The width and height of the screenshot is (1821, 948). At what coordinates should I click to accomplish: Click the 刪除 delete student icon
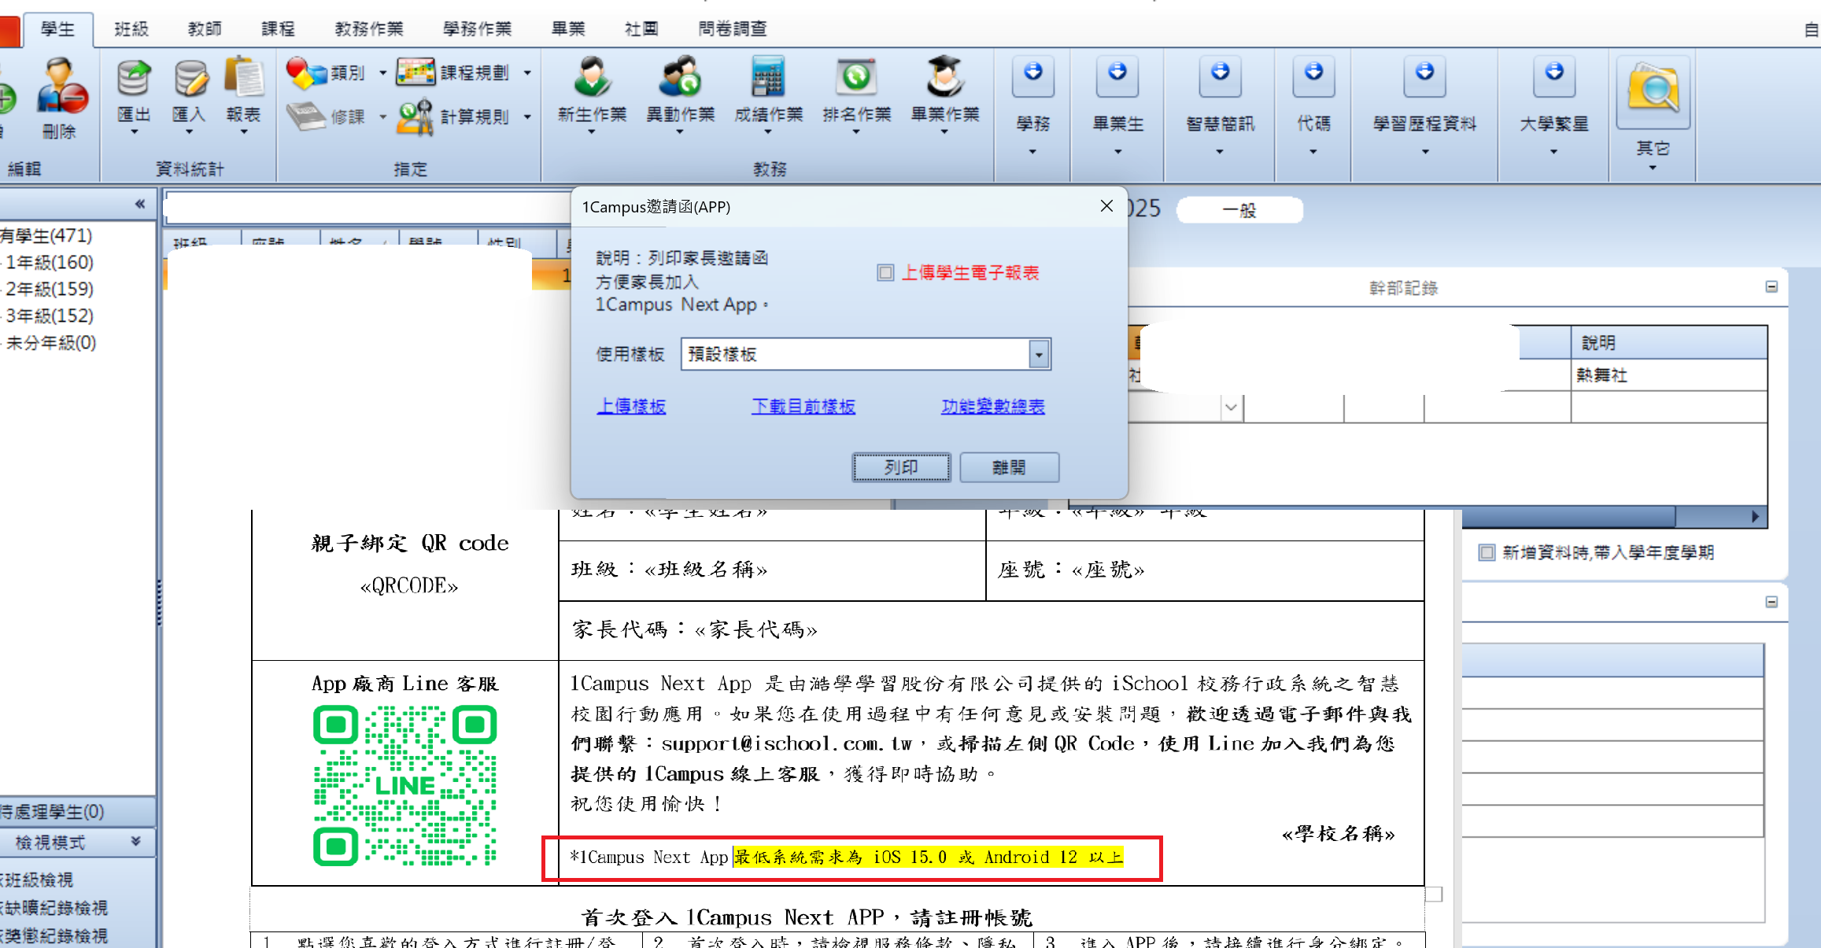62,85
